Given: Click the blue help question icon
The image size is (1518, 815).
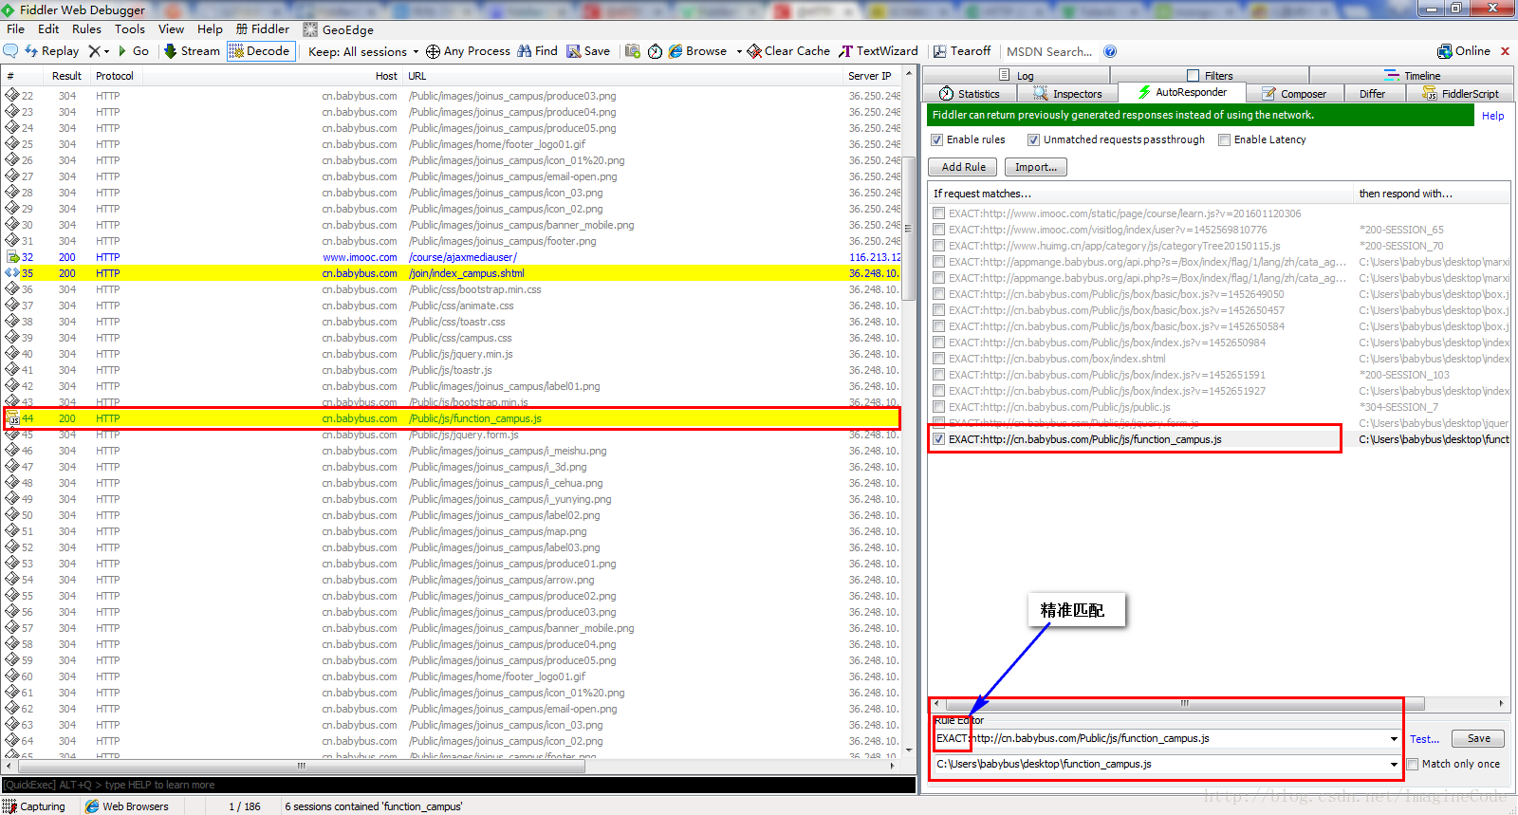Looking at the screenshot, I should pyautogui.click(x=1110, y=51).
